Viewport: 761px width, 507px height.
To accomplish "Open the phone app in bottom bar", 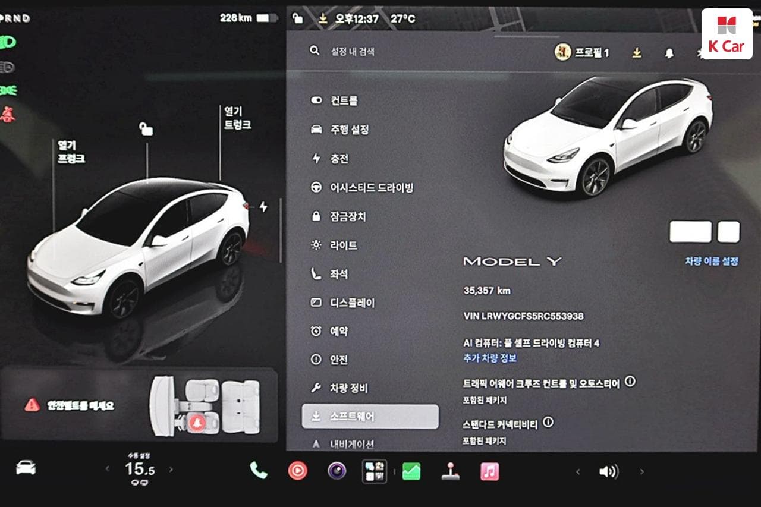I will pos(259,471).
